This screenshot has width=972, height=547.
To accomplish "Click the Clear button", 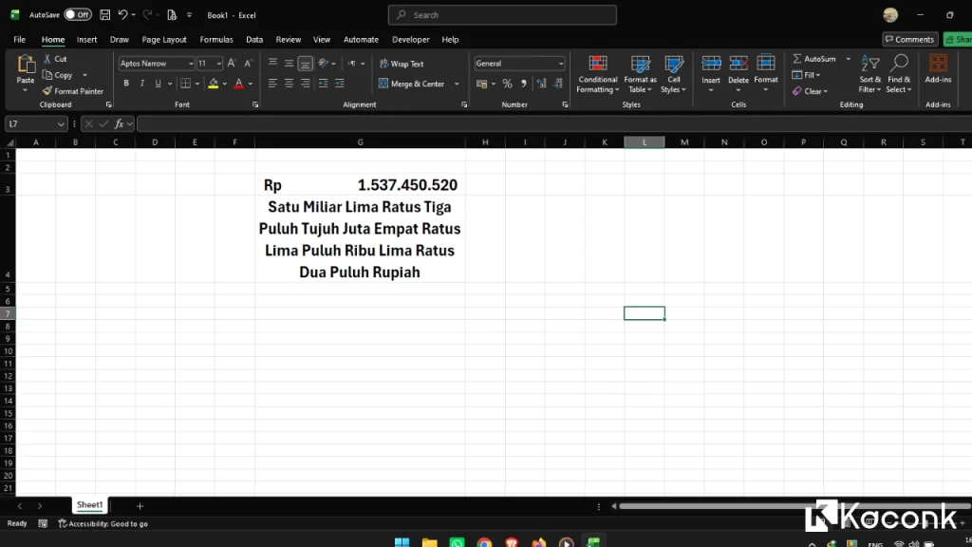I will coord(810,91).
